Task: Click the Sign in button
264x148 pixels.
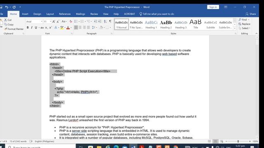Action: tap(213, 7)
